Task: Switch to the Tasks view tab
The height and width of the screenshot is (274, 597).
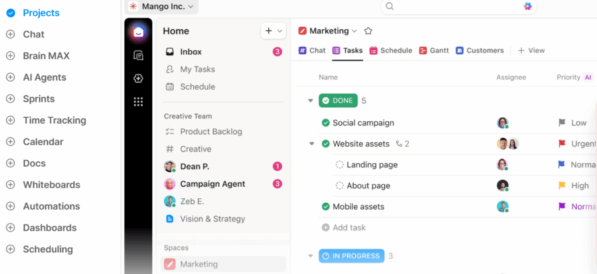Action: [x=347, y=50]
